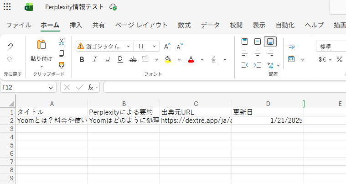Open the 校閲 tab
Screen dimensions: 346x184
[236, 25]
